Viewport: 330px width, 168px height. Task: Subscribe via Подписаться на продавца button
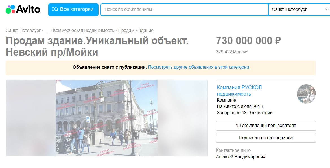[266, 138]
